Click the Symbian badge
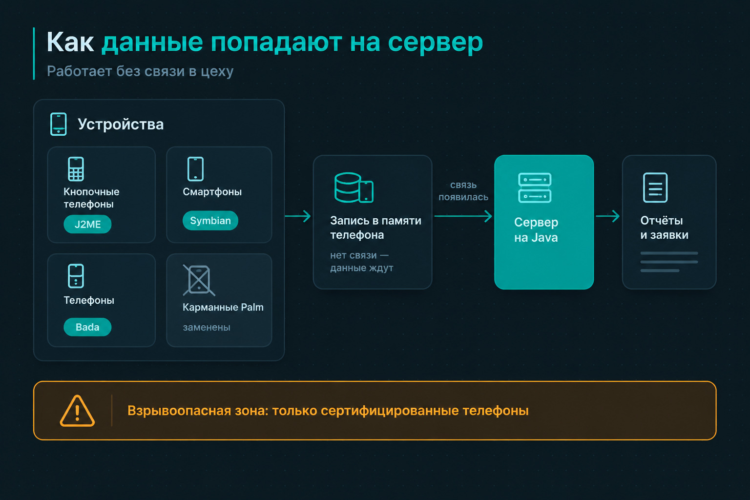This screenshot has width=750, height=500. click(x=210, y=220)
